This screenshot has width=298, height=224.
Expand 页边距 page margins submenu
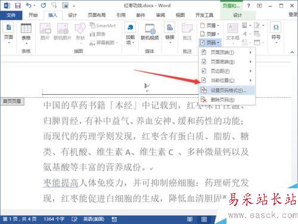click(227, 71)
